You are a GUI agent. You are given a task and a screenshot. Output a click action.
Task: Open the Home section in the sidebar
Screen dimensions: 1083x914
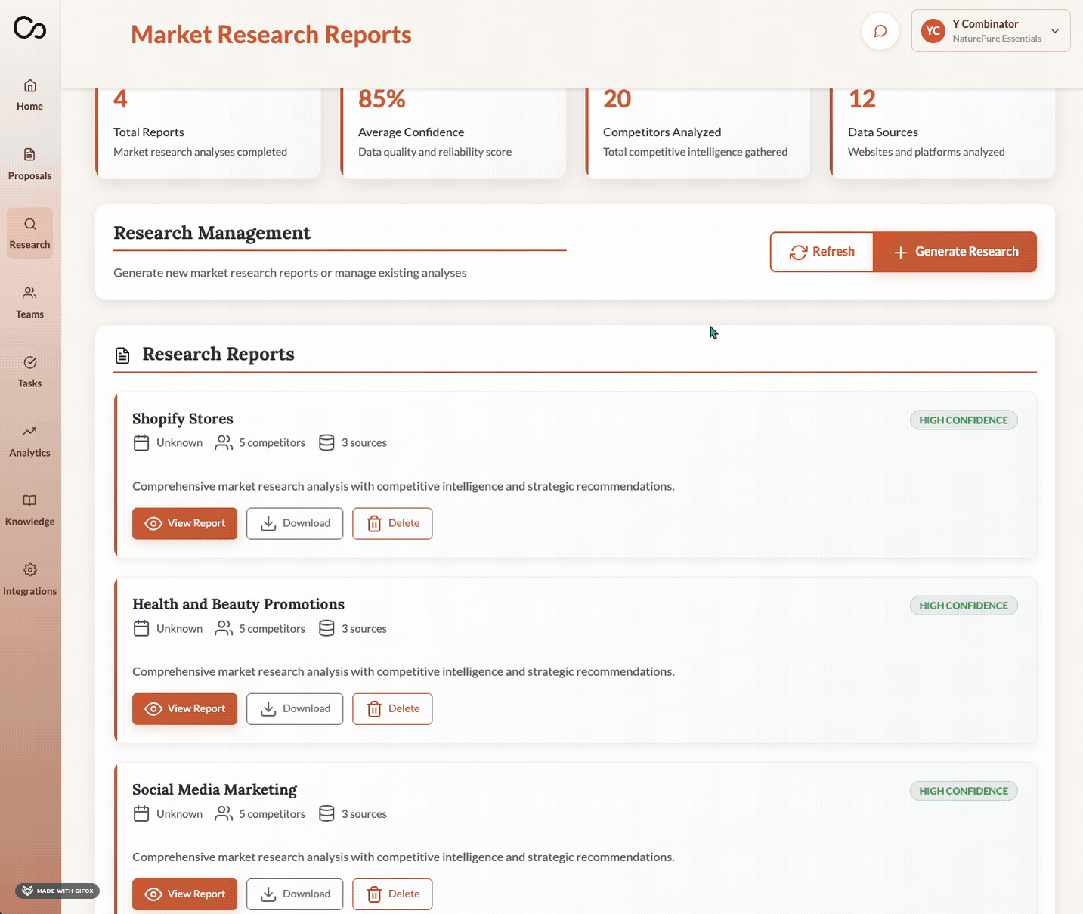pos(29,94)
